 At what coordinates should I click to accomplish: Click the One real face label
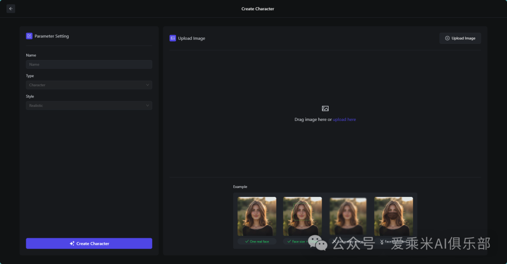pyautogui.click(x=259, y=241)
